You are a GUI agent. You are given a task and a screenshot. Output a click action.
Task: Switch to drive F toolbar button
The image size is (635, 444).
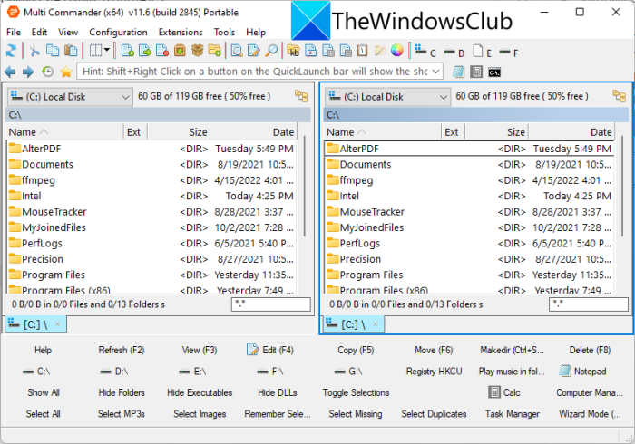(509, 53)
